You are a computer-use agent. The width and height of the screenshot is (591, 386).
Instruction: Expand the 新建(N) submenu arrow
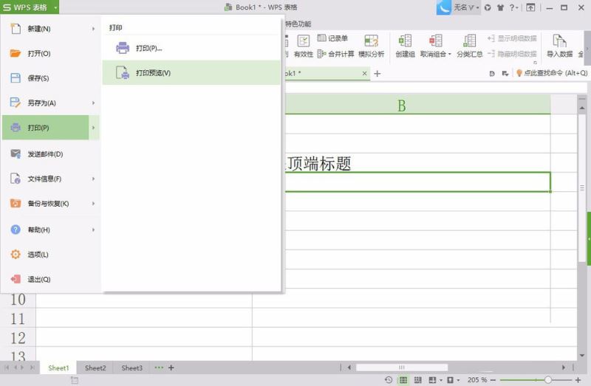tap(93, 29)
